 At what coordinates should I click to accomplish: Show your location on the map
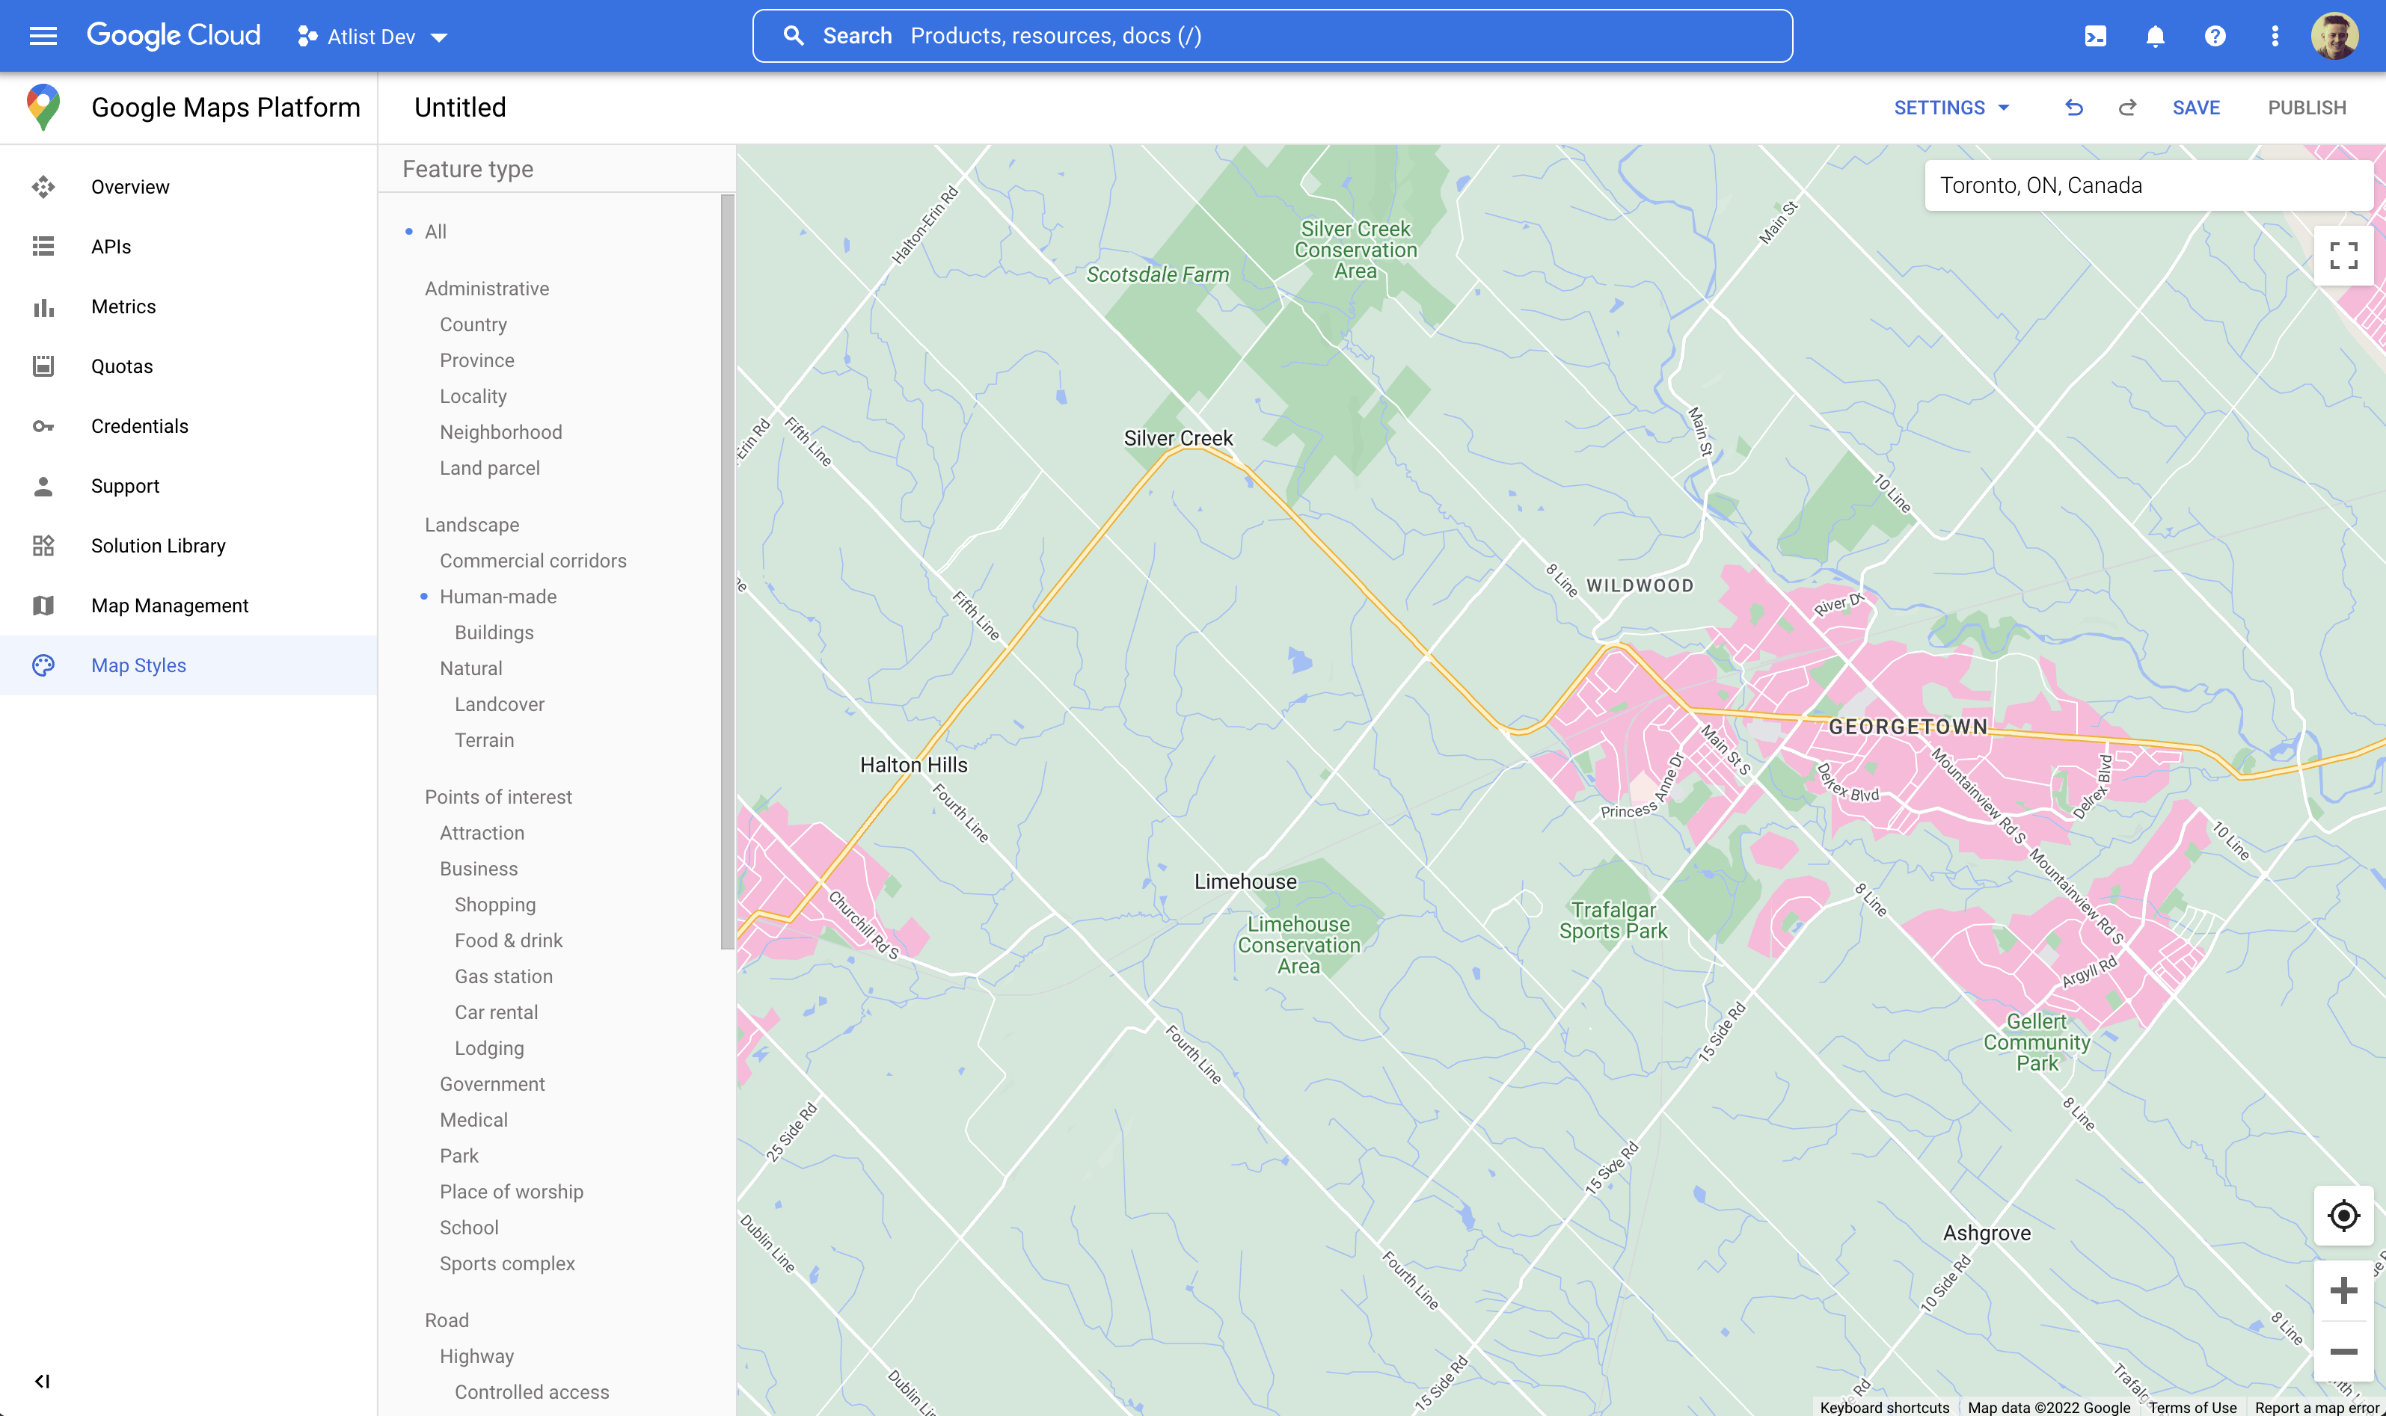click(x=2343, y=1216)
